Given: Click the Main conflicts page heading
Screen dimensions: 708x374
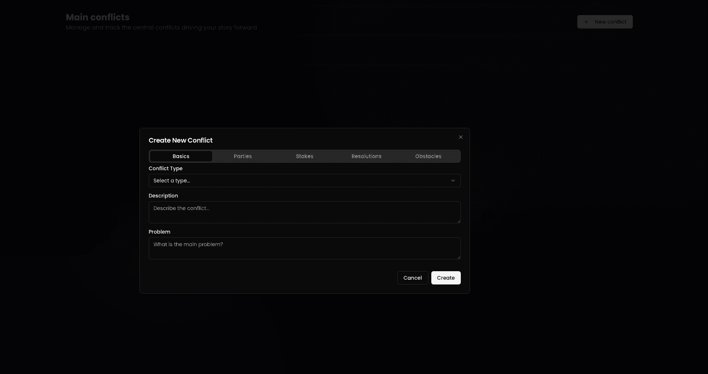Looking at the screenshot, I should [x=97, y=17].
